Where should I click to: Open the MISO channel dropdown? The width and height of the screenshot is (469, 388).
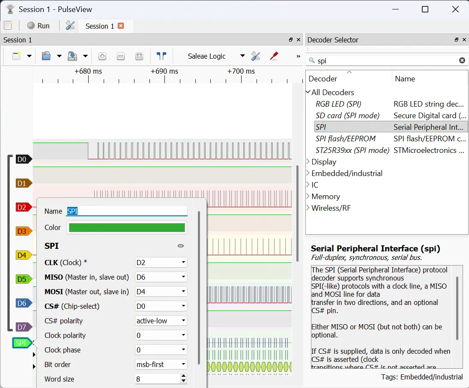(x=161, y=277)
